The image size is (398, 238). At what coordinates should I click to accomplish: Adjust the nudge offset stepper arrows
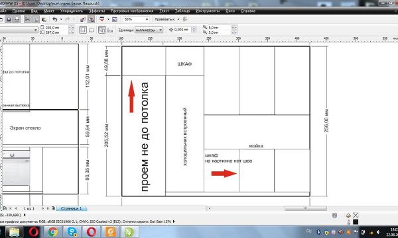pyautogui.click(x=194, y=30)
